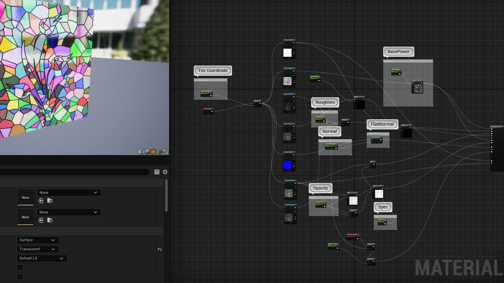Select the plane preview shape icon

[153, 152]
